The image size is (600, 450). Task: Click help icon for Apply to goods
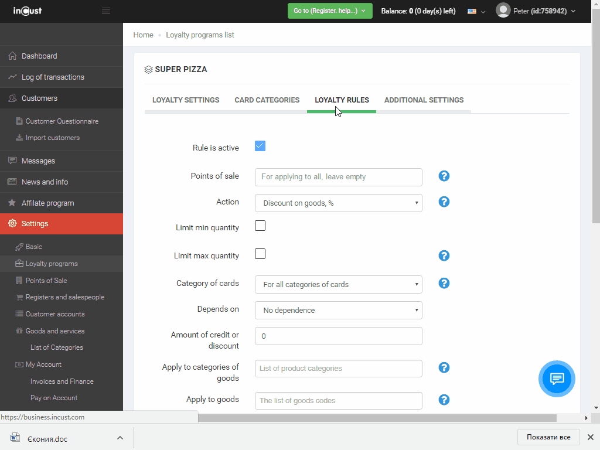(x=444, y=400)
